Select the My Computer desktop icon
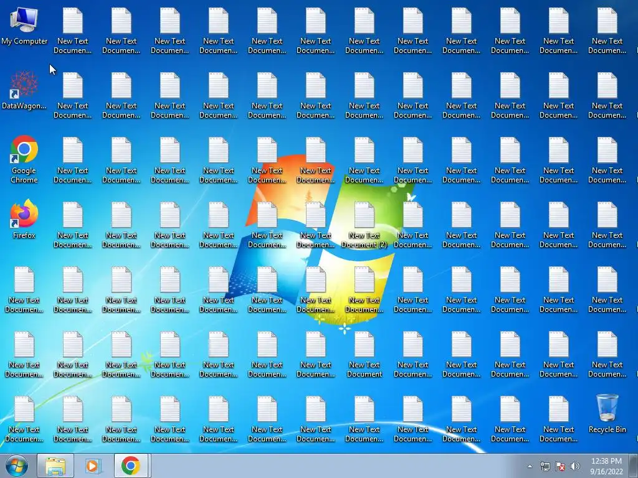This screenshot has height=478, width=638. coord(24,26)
